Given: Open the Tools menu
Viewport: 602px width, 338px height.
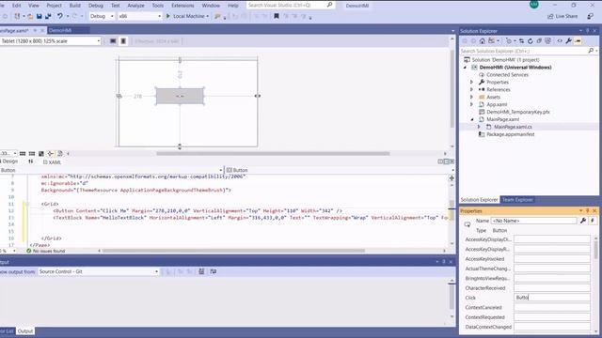Looking at the screenshot, I should [x=158, y=6].
